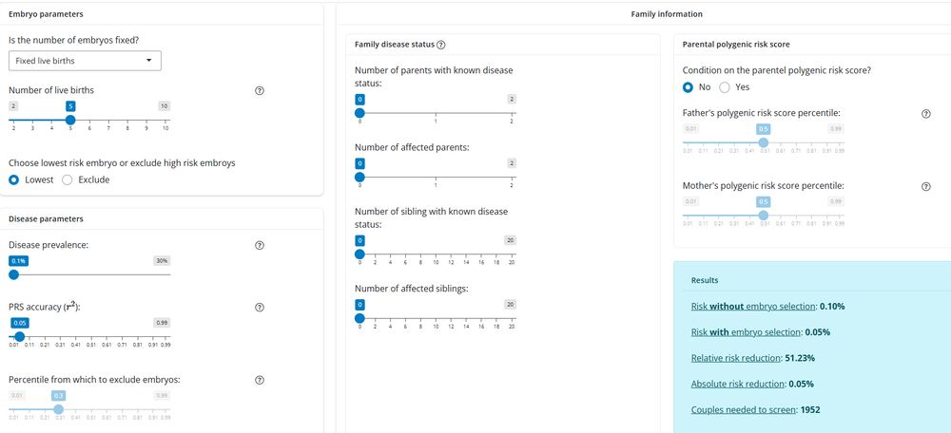Open help icon for PRS accuracy
Screen dimensions: 951x433
(260, 308)
